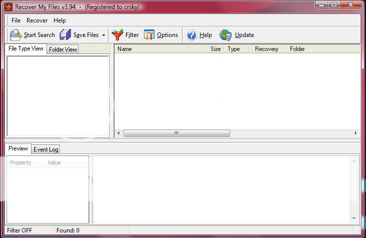Image resolution: width=366 pixels, height=238 pixels.
Task: Click the Update globe icon
Action: click(225, 35)
